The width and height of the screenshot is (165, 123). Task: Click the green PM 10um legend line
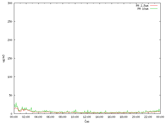point(154,8)
